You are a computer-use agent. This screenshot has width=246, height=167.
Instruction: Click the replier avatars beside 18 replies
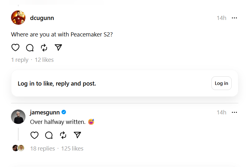point(18,148)
